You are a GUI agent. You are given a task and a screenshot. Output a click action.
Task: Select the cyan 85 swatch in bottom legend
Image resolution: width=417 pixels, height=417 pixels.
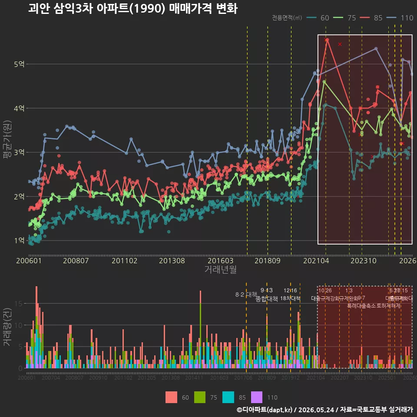(x=228, y=397)
